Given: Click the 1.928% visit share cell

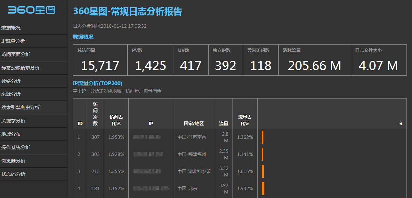Looking at the screenshot, I should coord(116,154).
